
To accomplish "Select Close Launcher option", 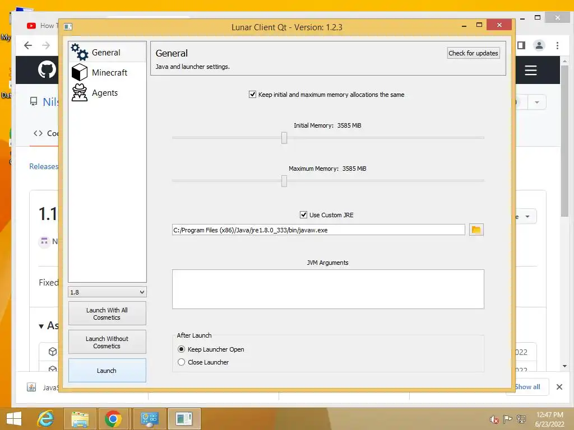I will point(181,362).
